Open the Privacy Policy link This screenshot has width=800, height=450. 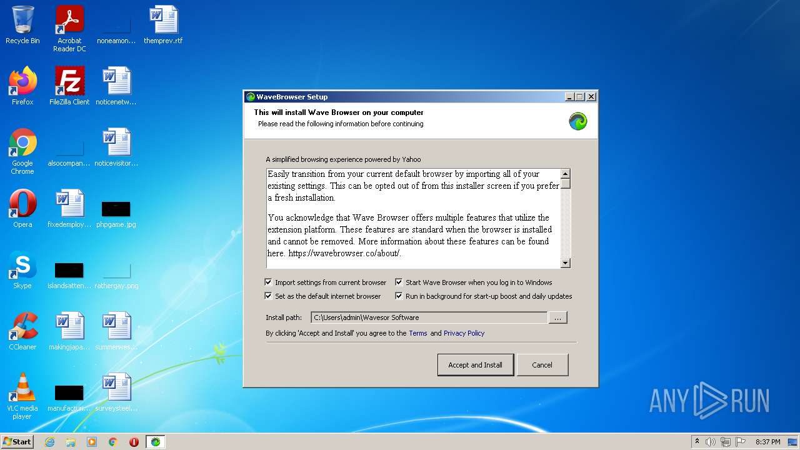point(464,333)
